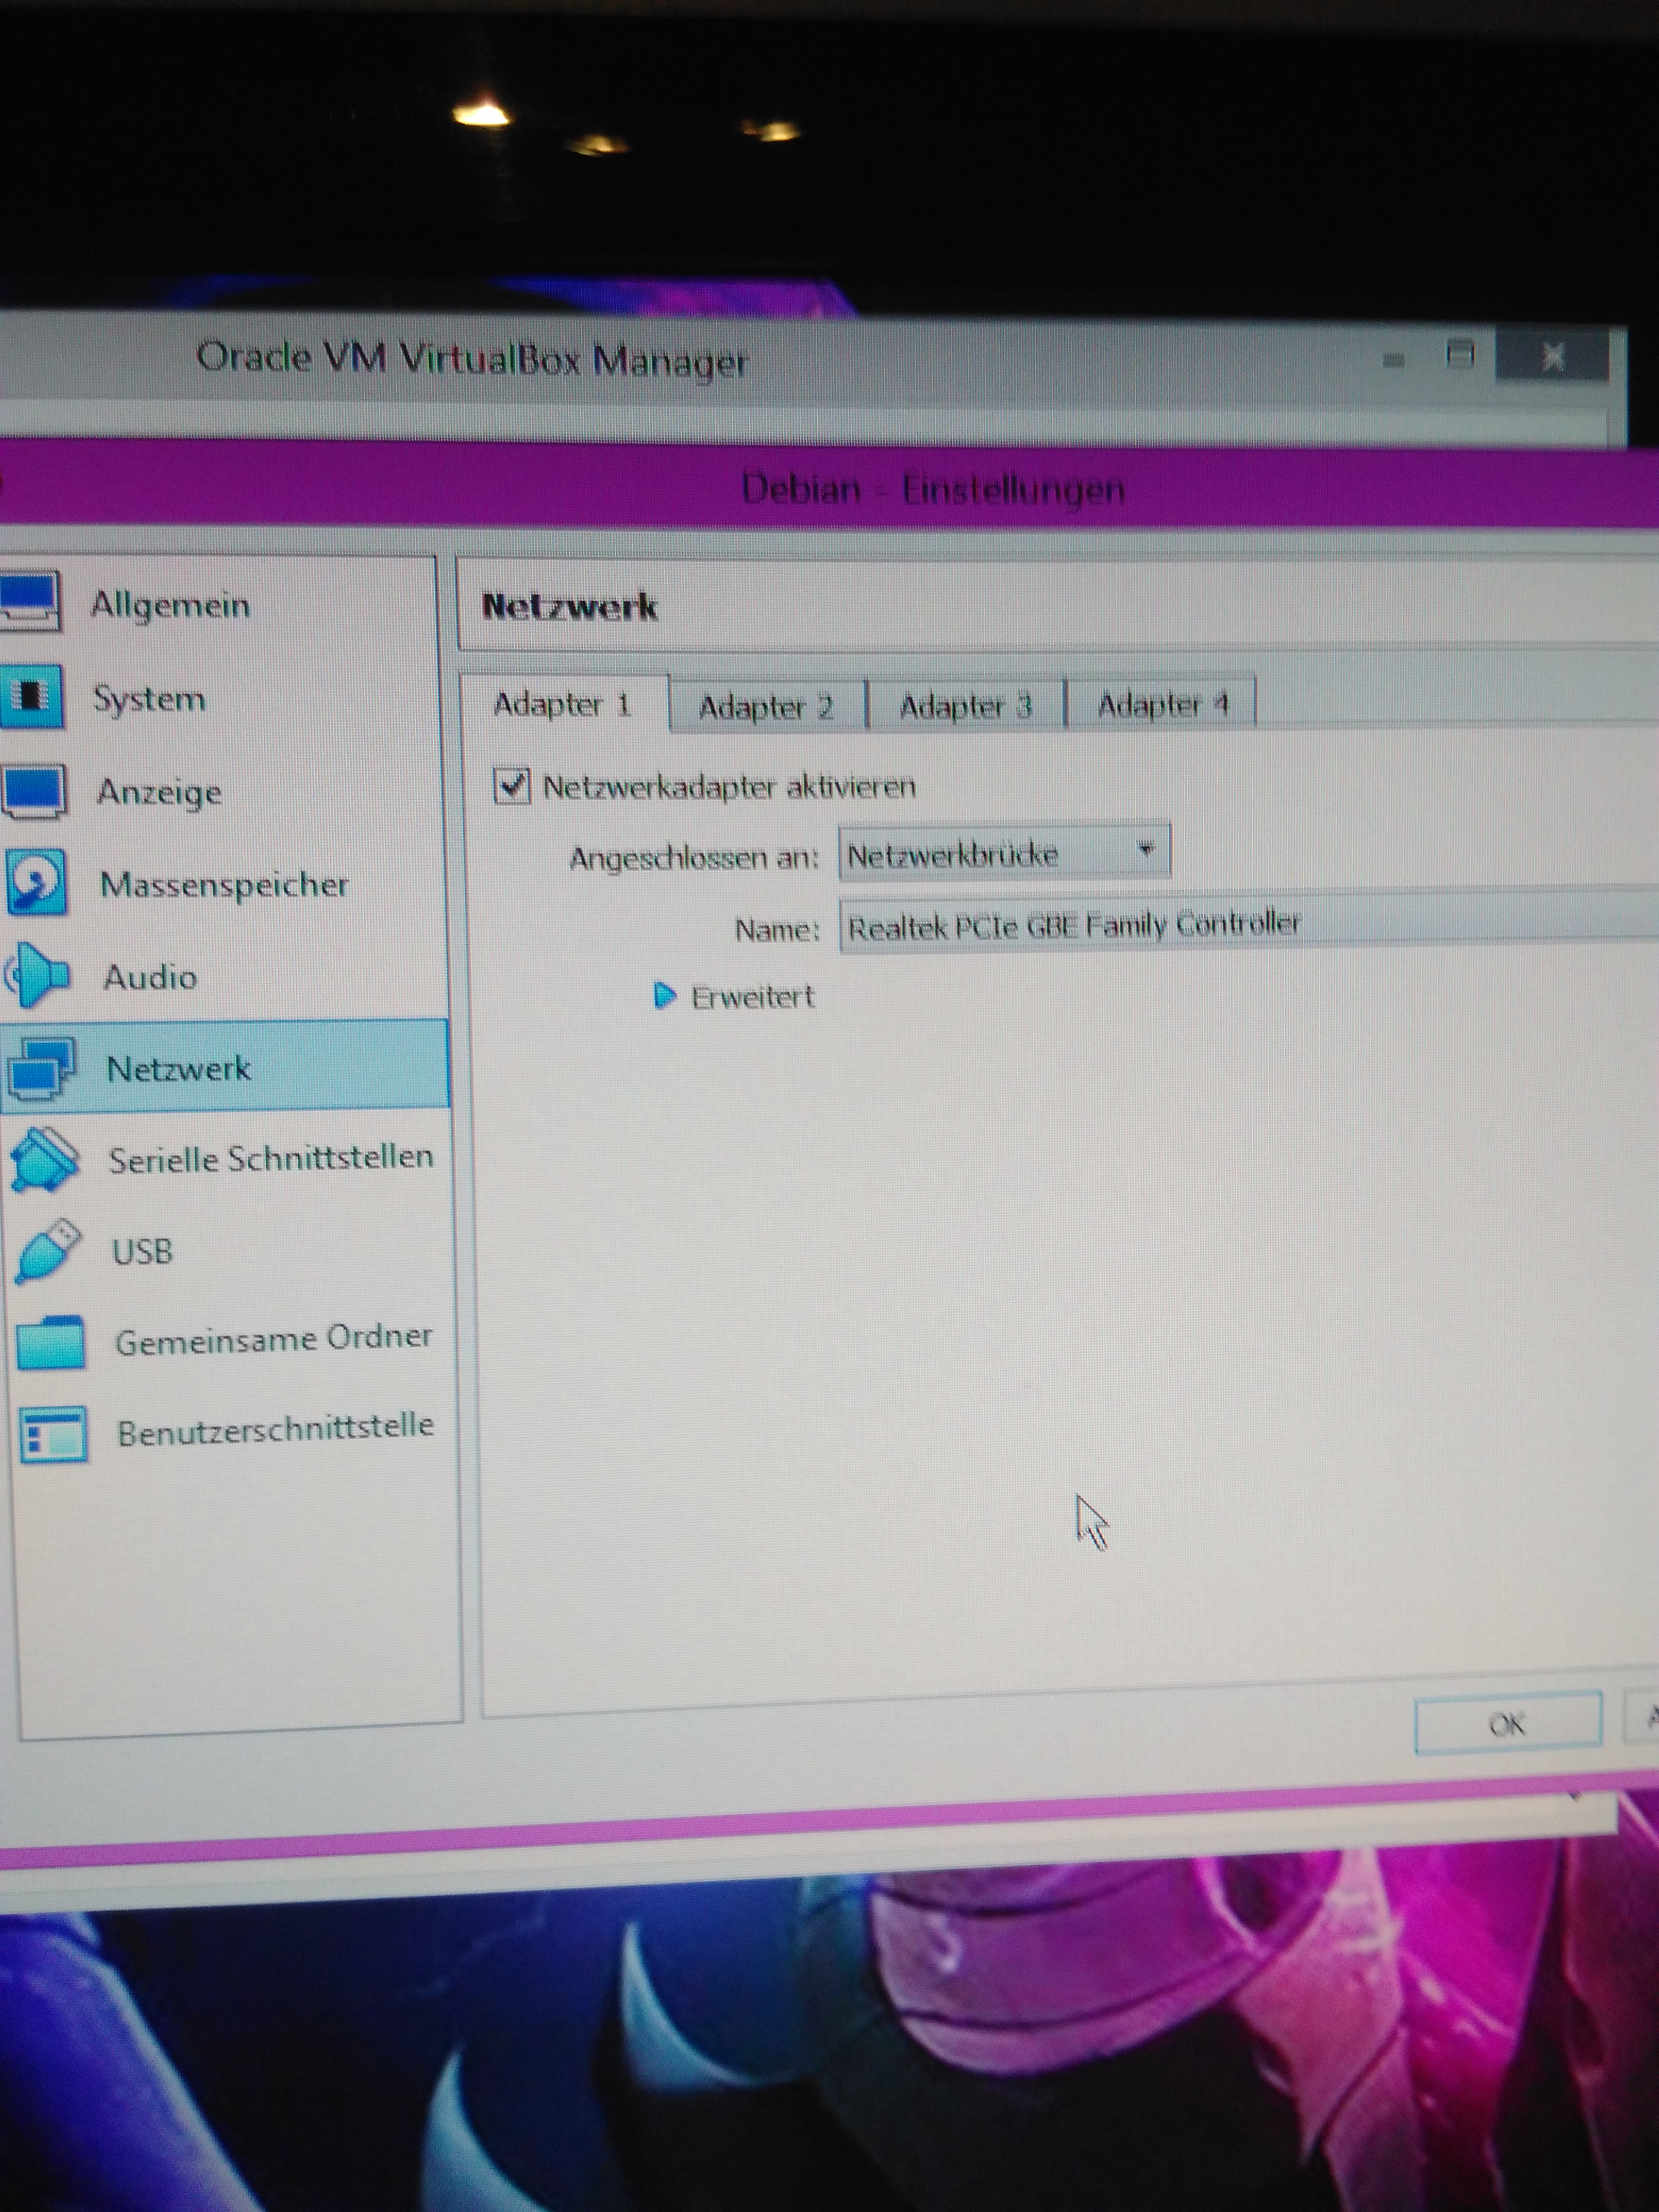Maximize the VirtualBox Manager window
The height and width of the screenshot is (2212, 1659).
click(x=1460, y=354)
